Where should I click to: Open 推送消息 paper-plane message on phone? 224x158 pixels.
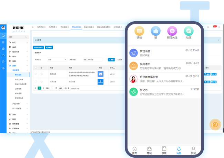point(164,53)
